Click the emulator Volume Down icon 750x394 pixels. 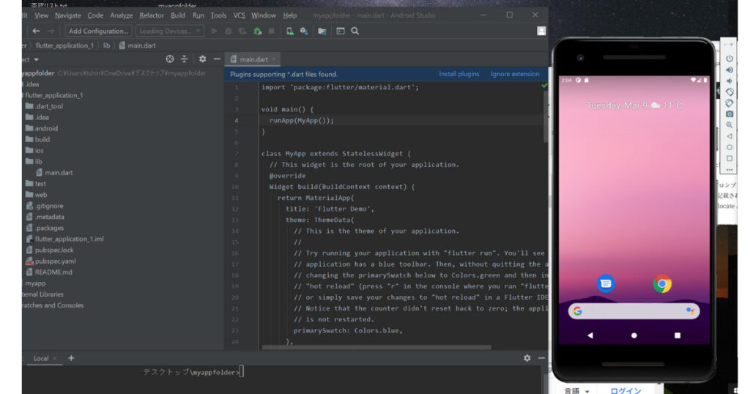(x=729, y=81)
